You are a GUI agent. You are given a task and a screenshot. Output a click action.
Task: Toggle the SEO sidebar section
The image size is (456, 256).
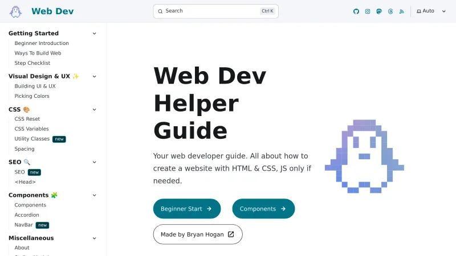click(95, 162)
